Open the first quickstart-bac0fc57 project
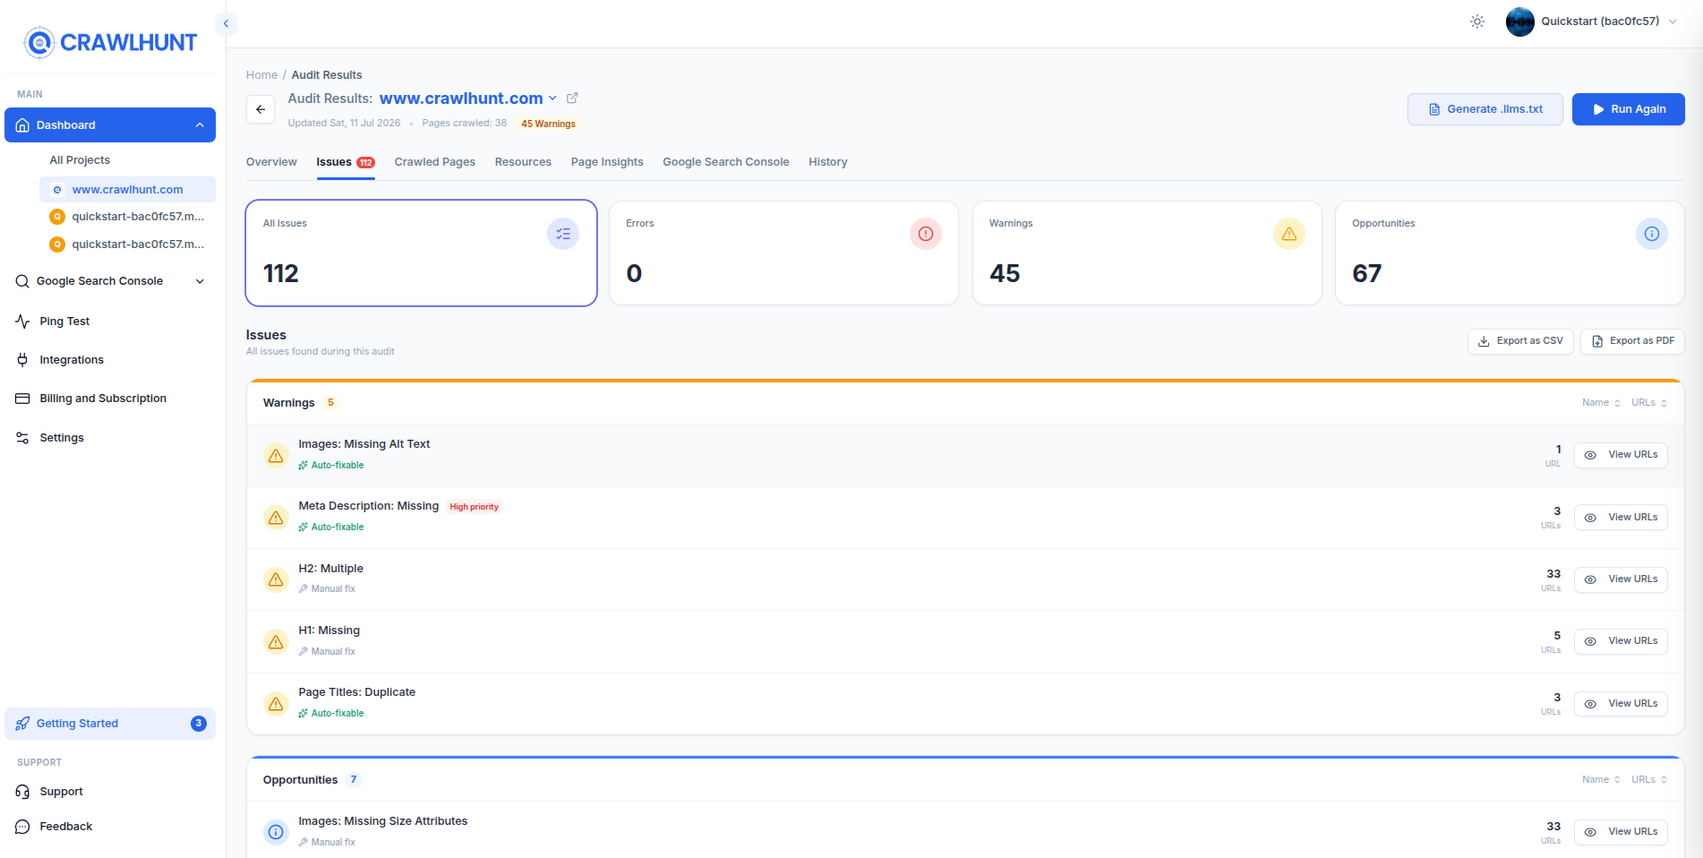The height and width of the screenshot is (858, 1703). point(127,217)
